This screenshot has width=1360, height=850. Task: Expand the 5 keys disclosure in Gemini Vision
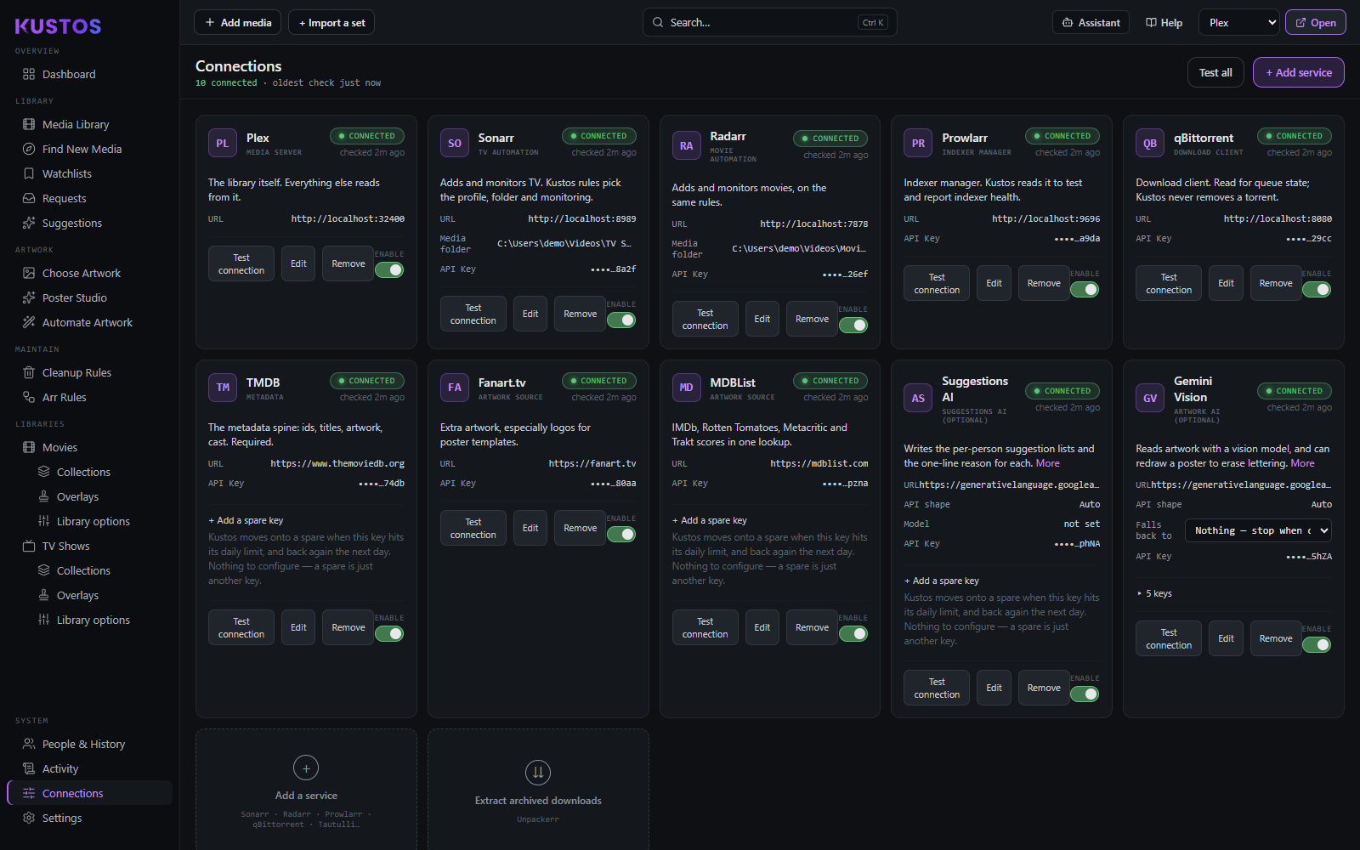1154,593
